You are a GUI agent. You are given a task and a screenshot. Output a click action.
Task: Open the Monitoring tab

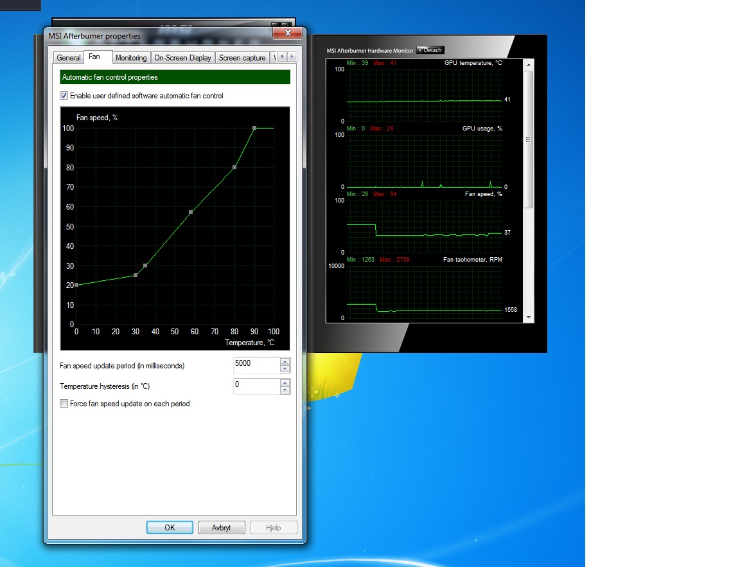click(x=131, y=58)
